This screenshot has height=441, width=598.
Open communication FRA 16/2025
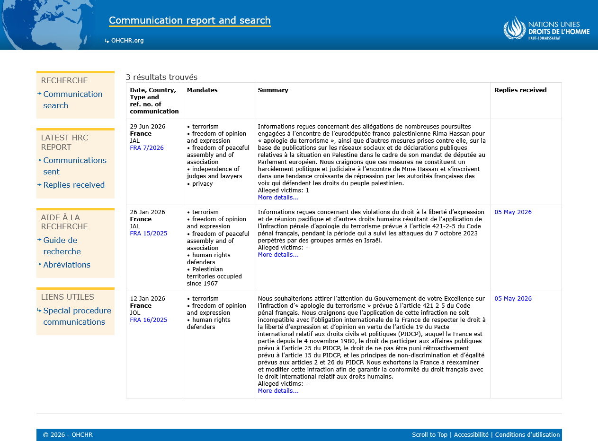(x=149, y=320)
